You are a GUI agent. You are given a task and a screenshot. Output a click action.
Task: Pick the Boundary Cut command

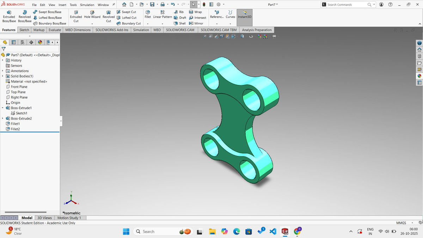tap(128, 23)
